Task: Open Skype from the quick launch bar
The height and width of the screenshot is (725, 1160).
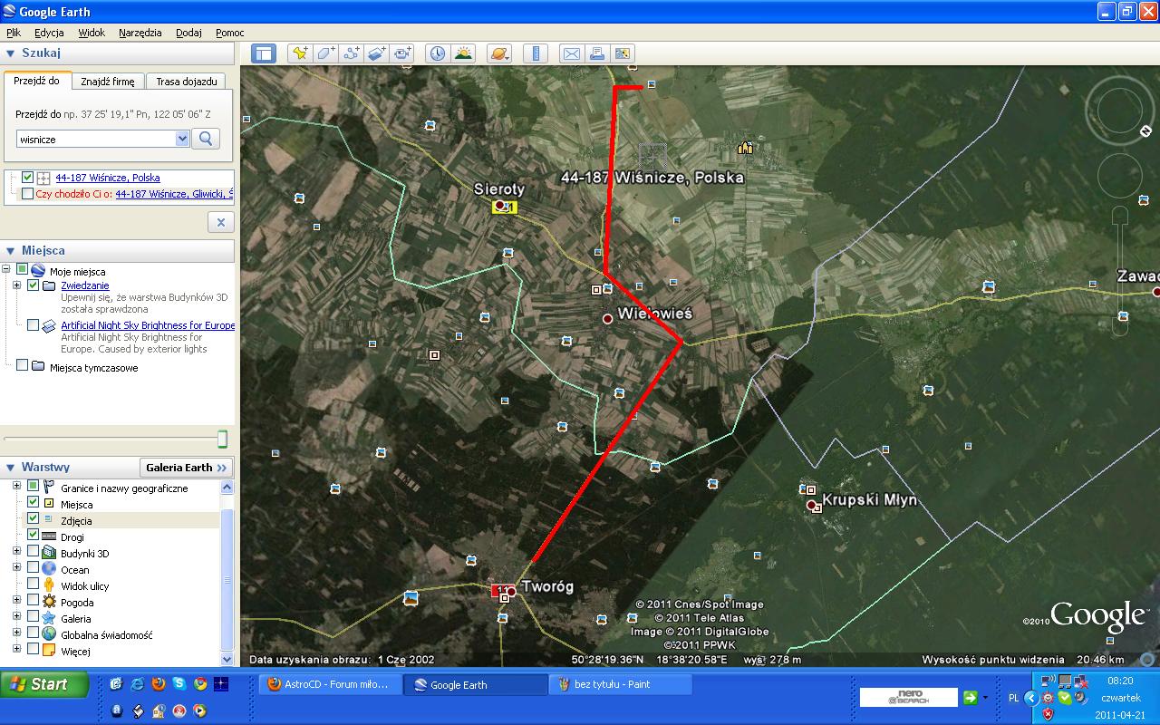Action: [x=179, y=683]
